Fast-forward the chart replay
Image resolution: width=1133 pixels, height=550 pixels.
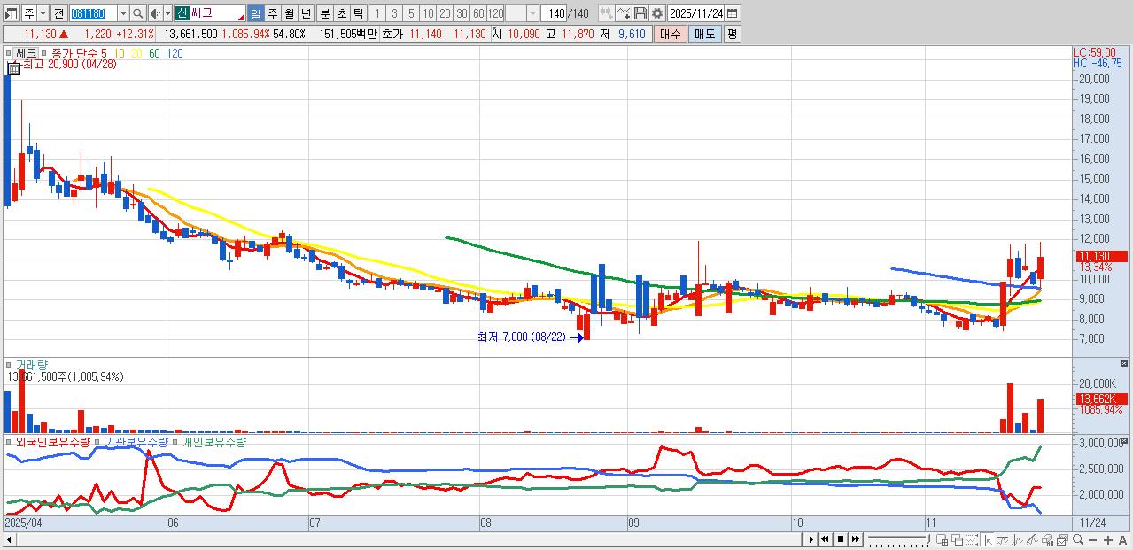856,539
